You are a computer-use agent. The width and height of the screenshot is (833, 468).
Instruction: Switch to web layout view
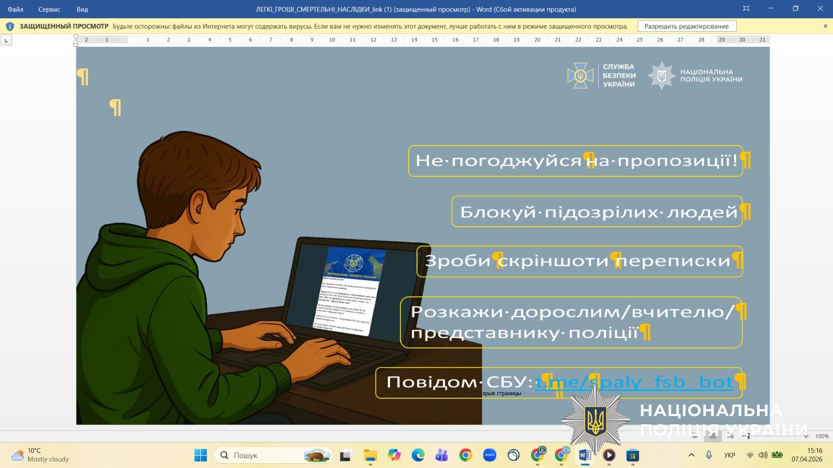click(730, 436)
